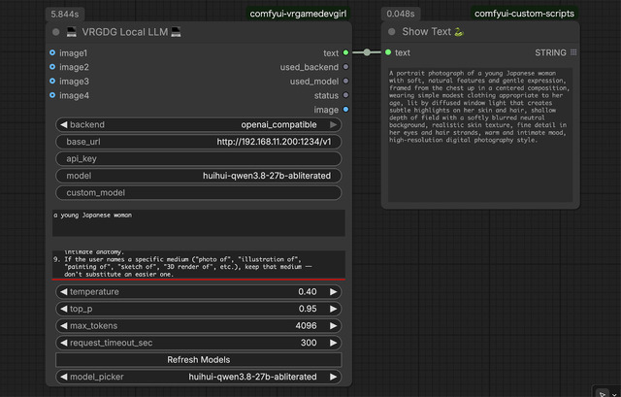Click the image4 input connector dot
Image resolution: width=621 pixels, height=397 pixels.
coord(52,95)
